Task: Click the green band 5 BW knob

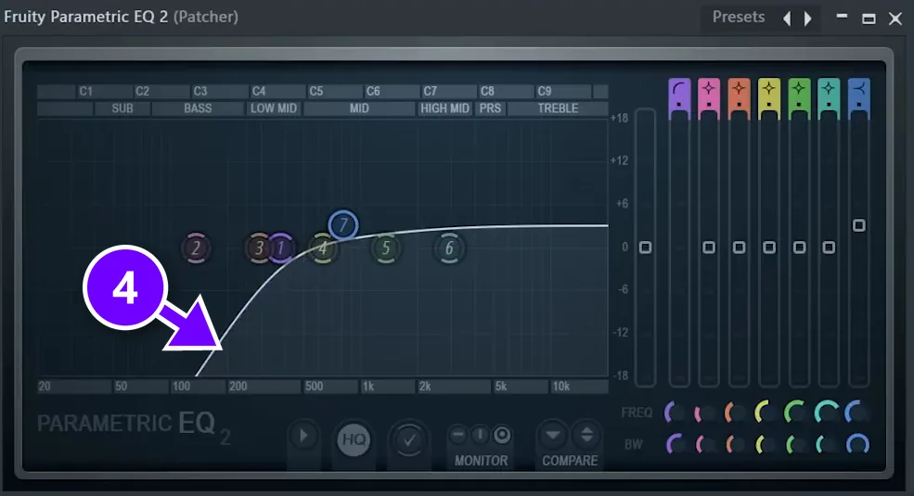Action: coord(796,445)
